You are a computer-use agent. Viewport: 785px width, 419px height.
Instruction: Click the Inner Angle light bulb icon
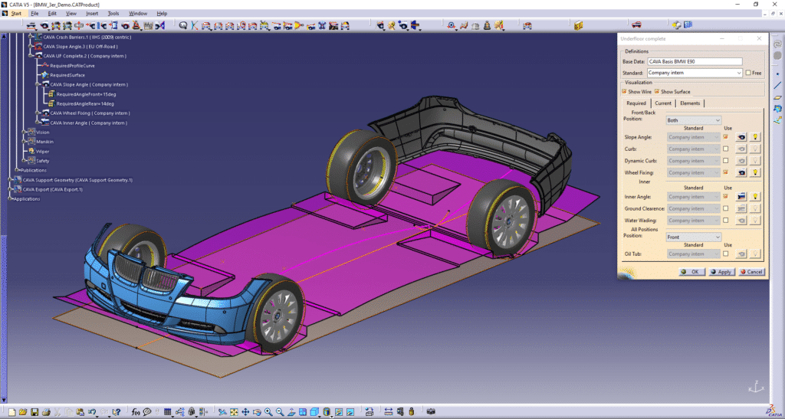click(x=755, y=197)
